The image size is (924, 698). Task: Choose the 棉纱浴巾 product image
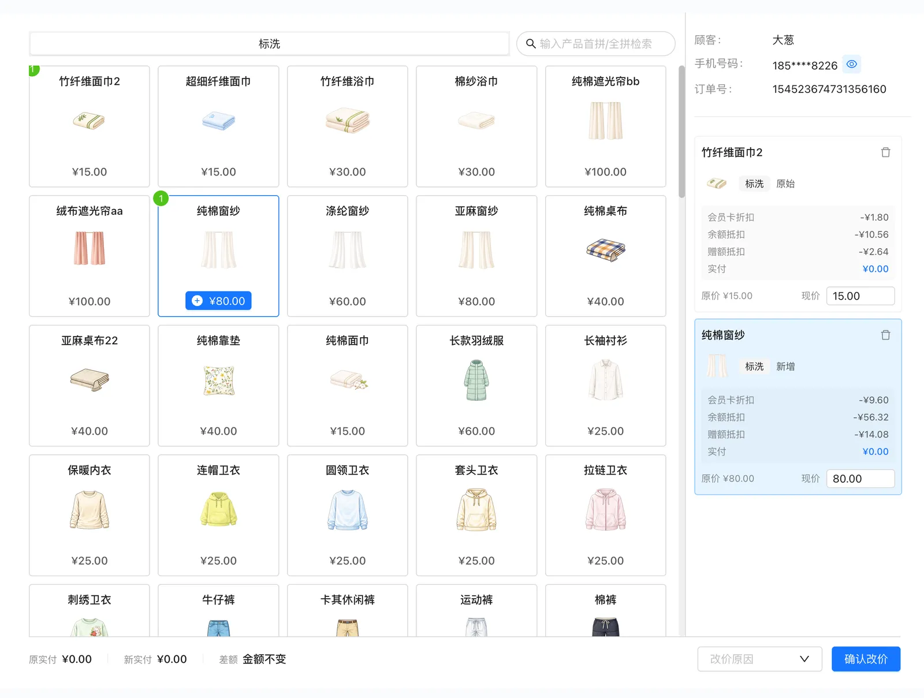point(476,121)
